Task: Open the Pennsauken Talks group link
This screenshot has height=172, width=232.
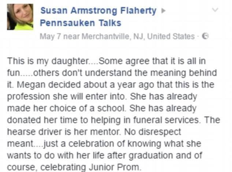Action: [x=81, y=23]
